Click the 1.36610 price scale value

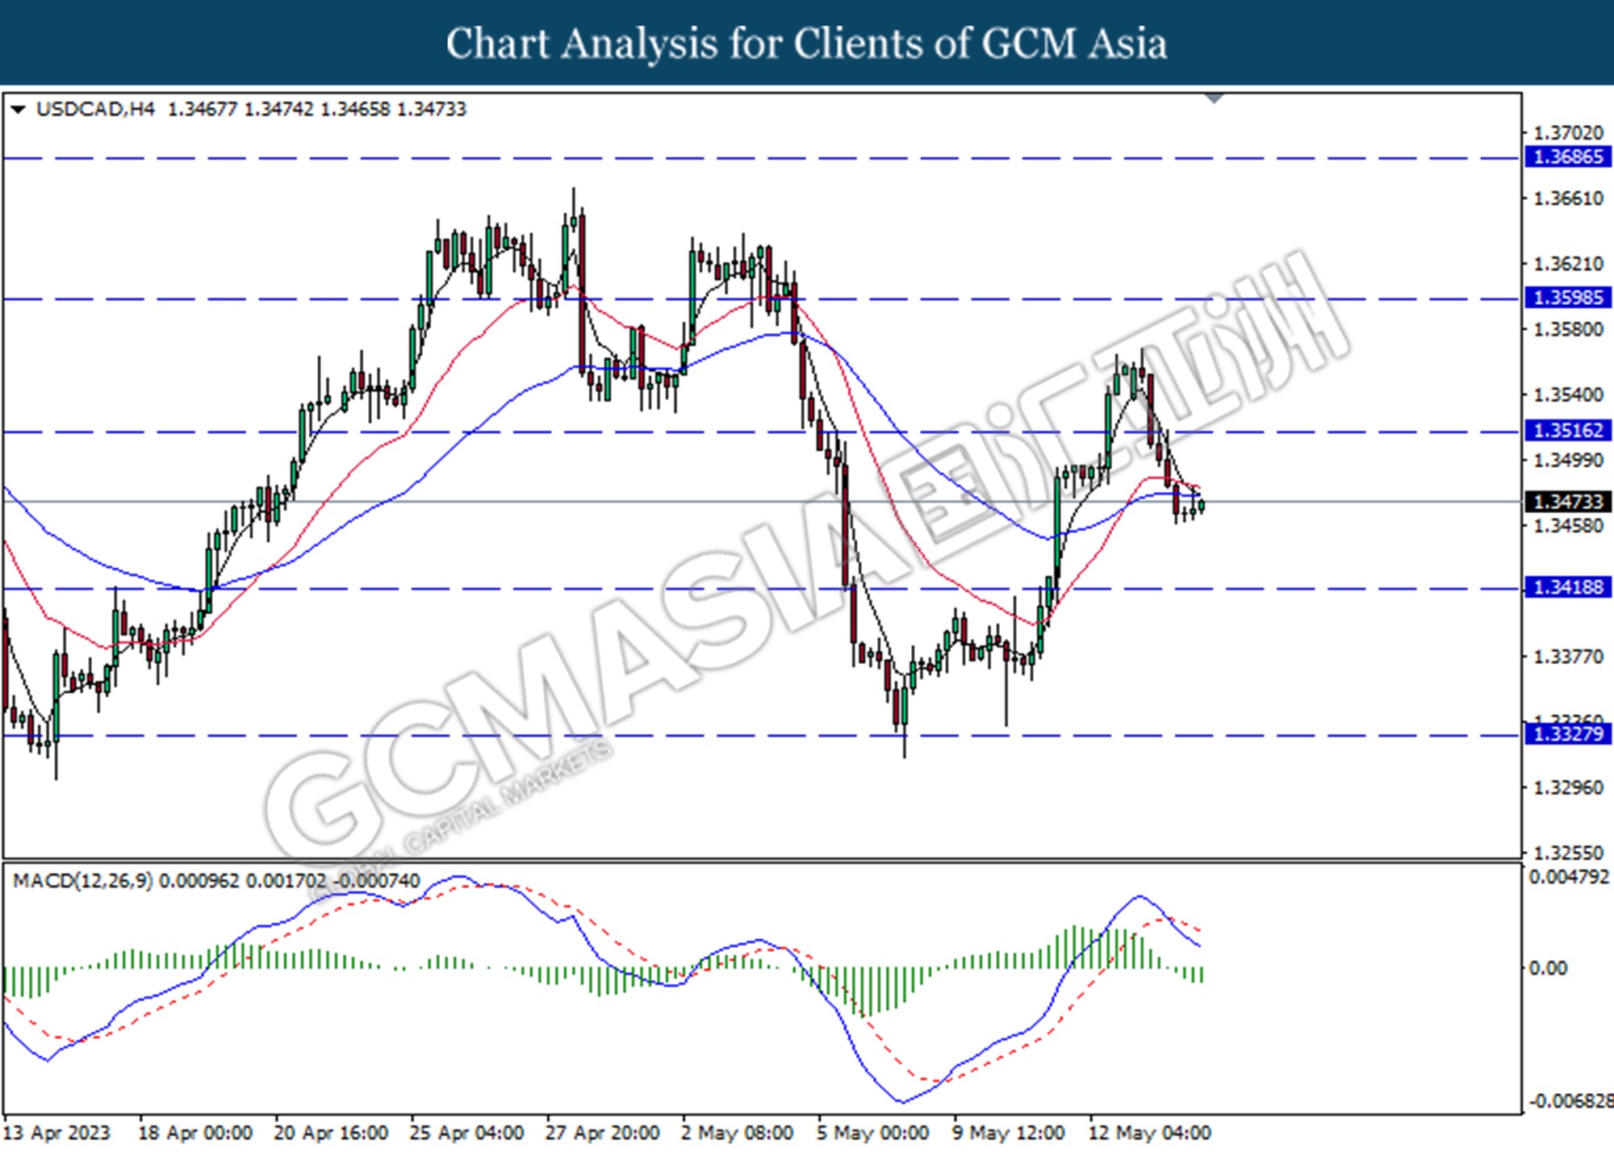tap(1568, 198)
